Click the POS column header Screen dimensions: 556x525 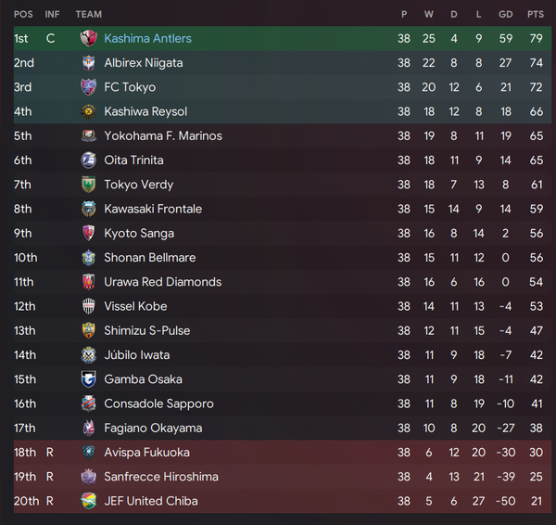click(23, 14)
